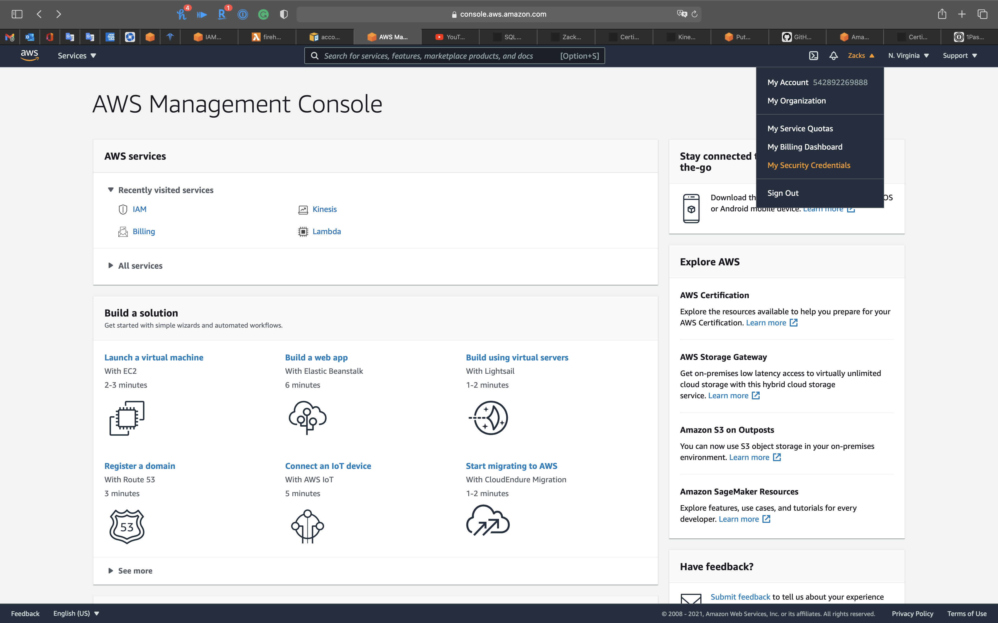Screen dimensions: 998x623
Task: Toggle Safari's sidebar button
Action: pos(17,14)
